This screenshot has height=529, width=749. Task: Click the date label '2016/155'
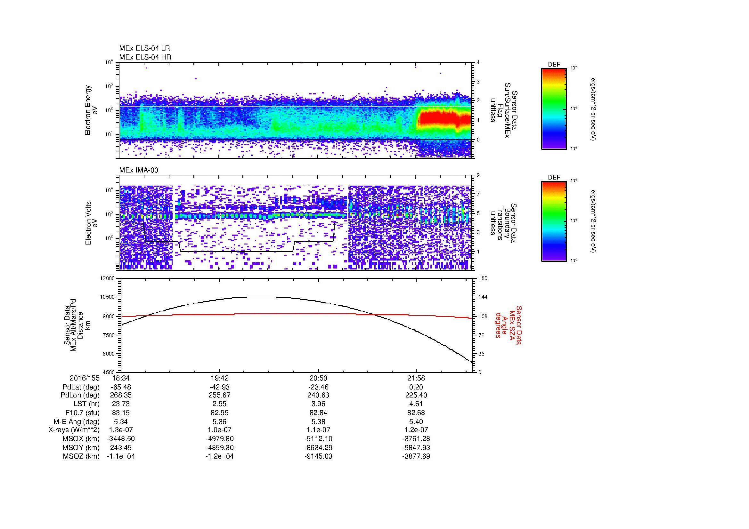(85, 378)
